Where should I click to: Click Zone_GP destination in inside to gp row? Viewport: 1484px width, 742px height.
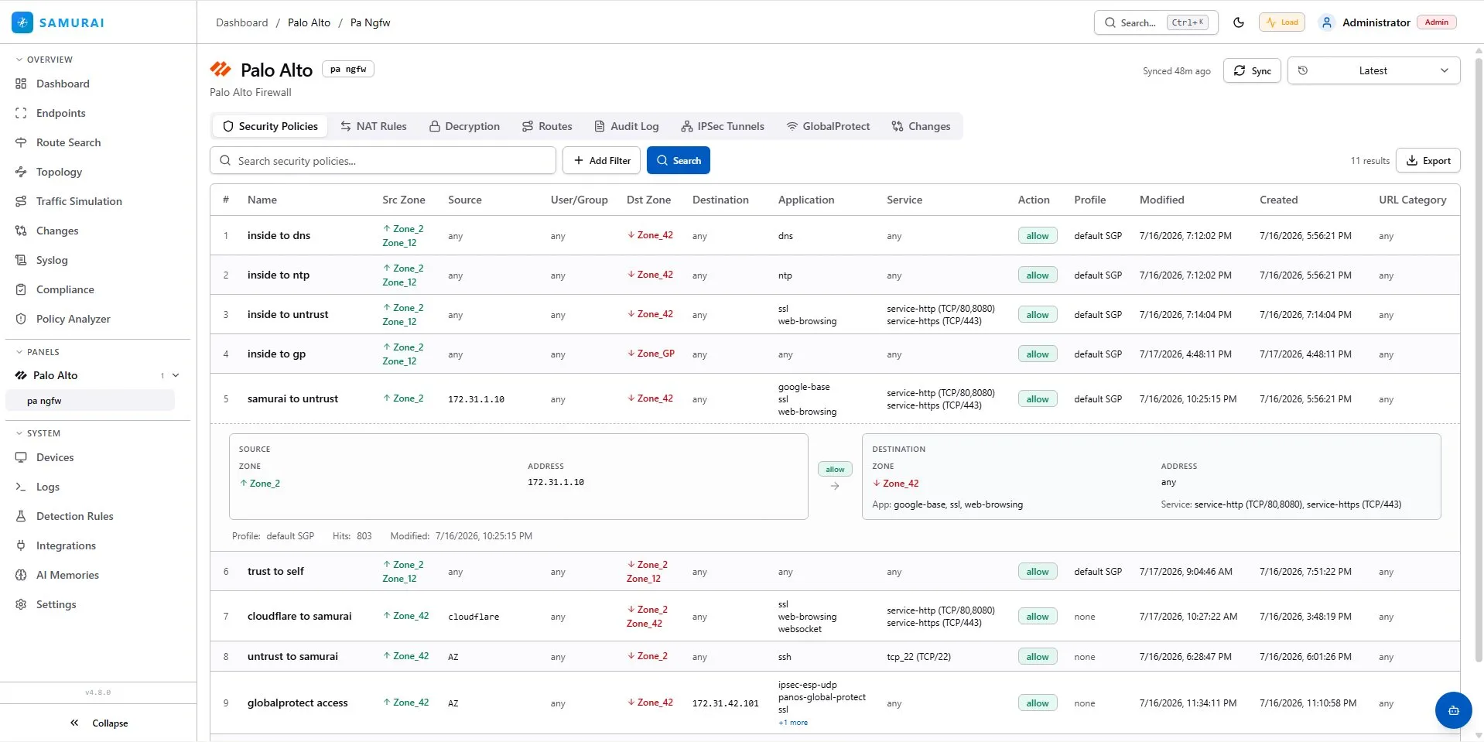click(x=651, y=354)
